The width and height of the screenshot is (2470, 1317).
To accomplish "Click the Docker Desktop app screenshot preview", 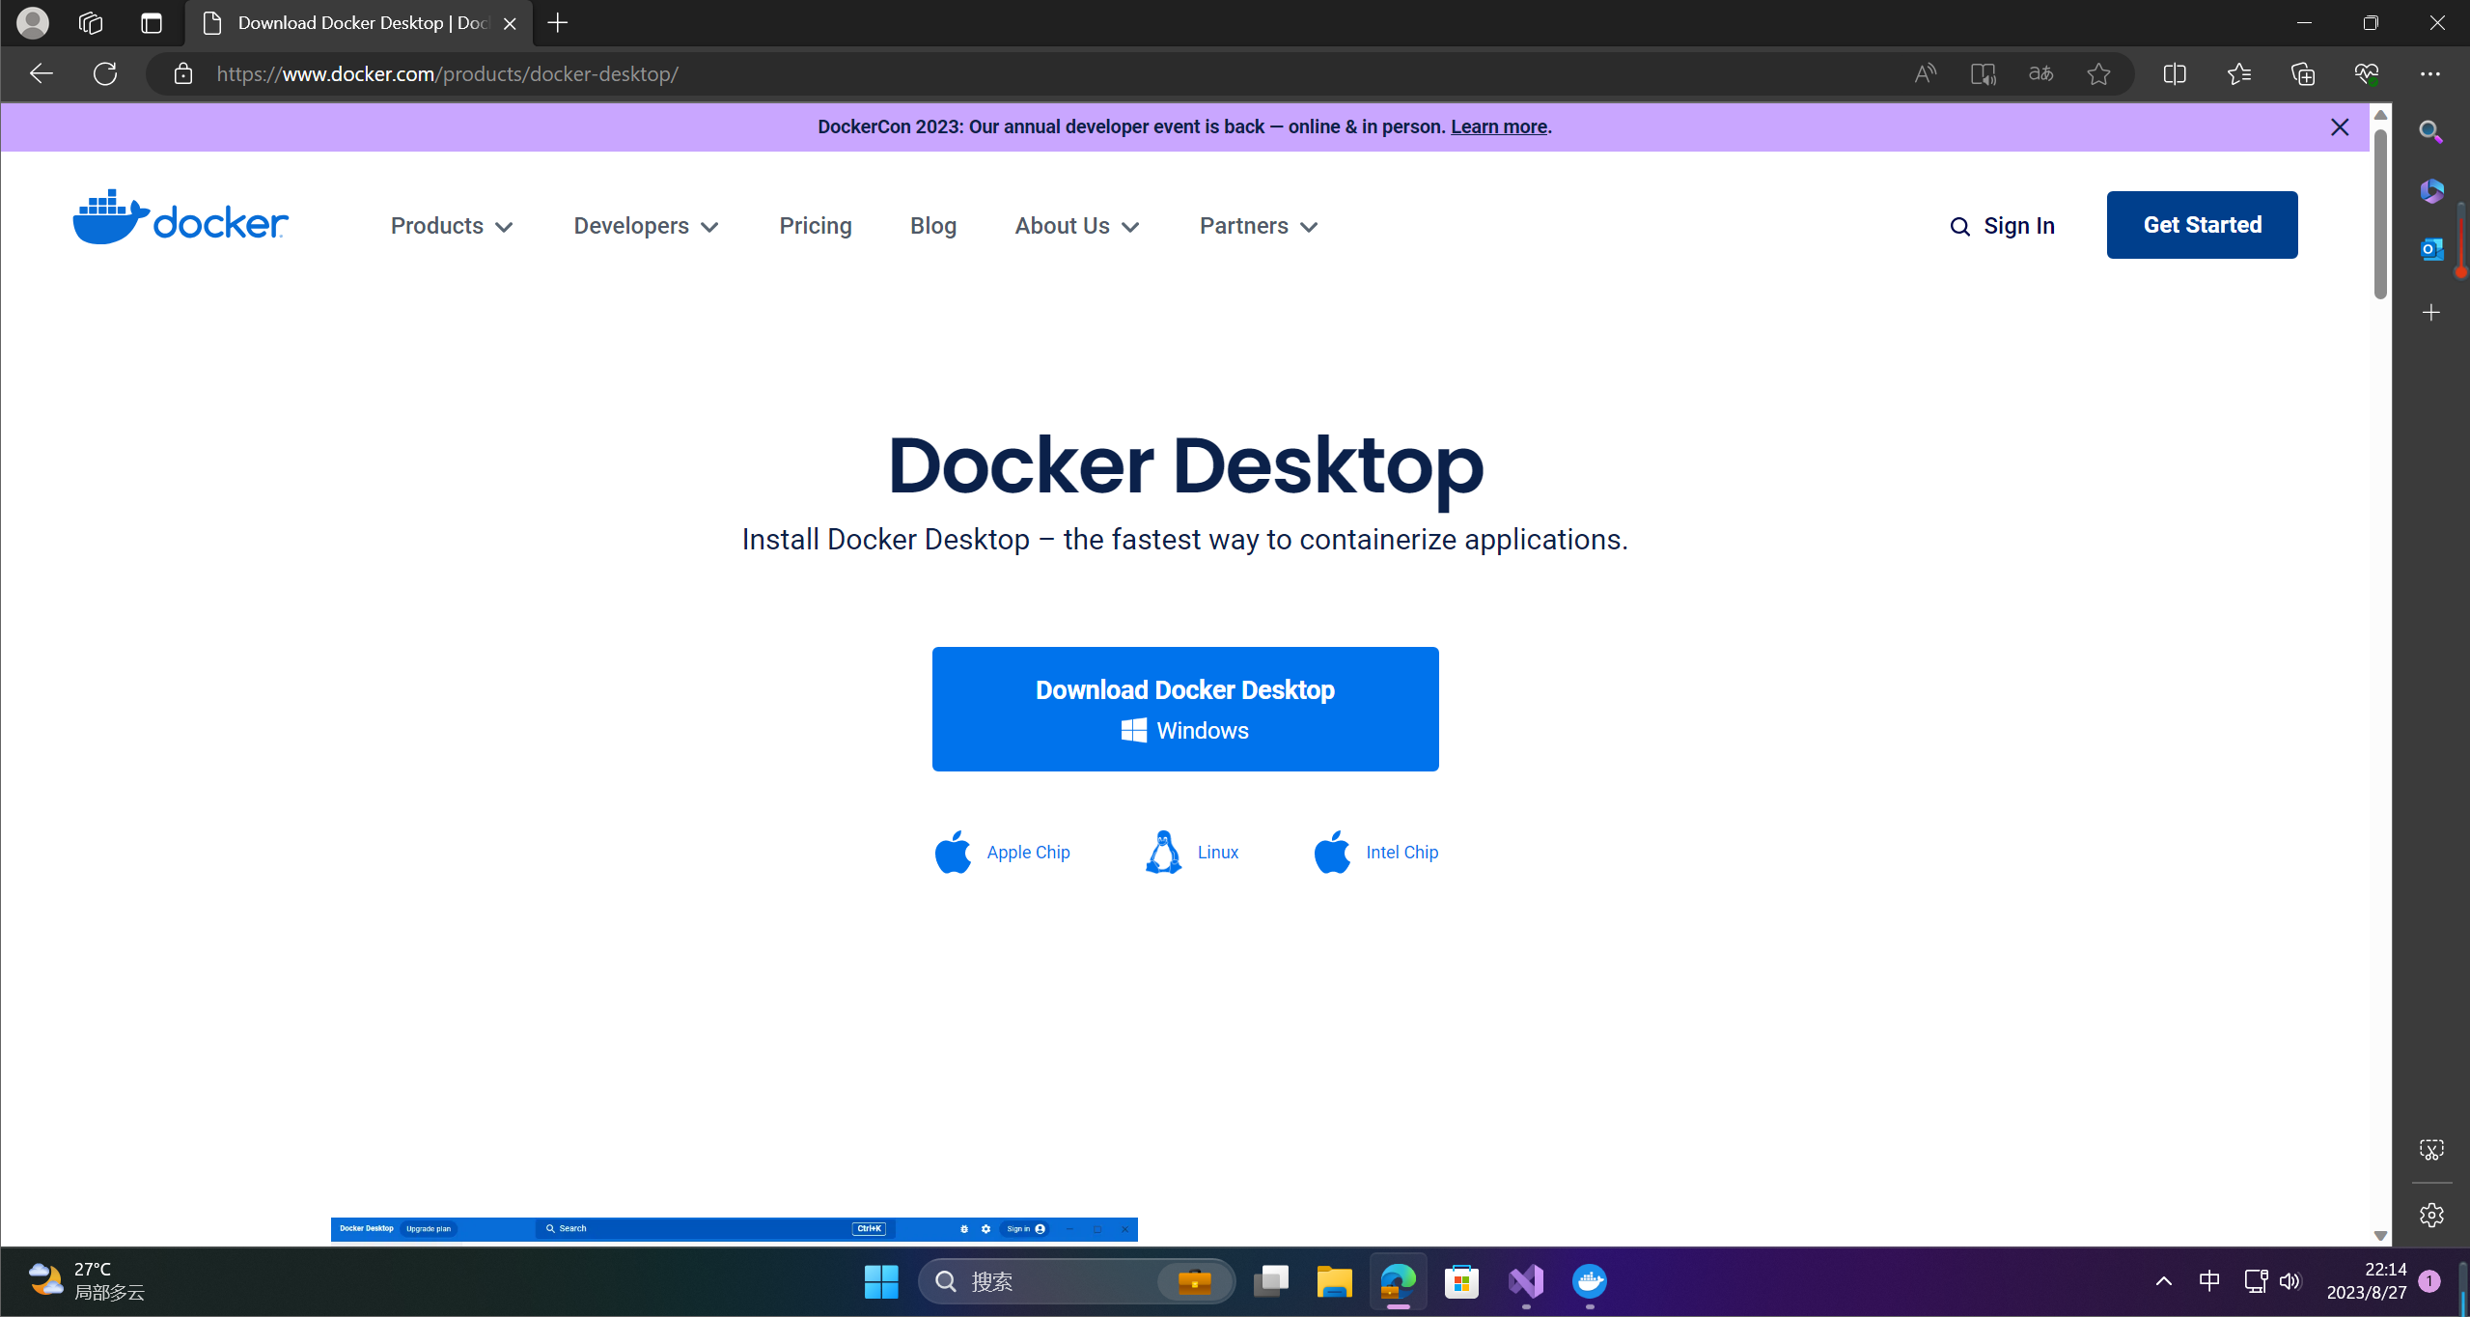I will [734, 1229].
